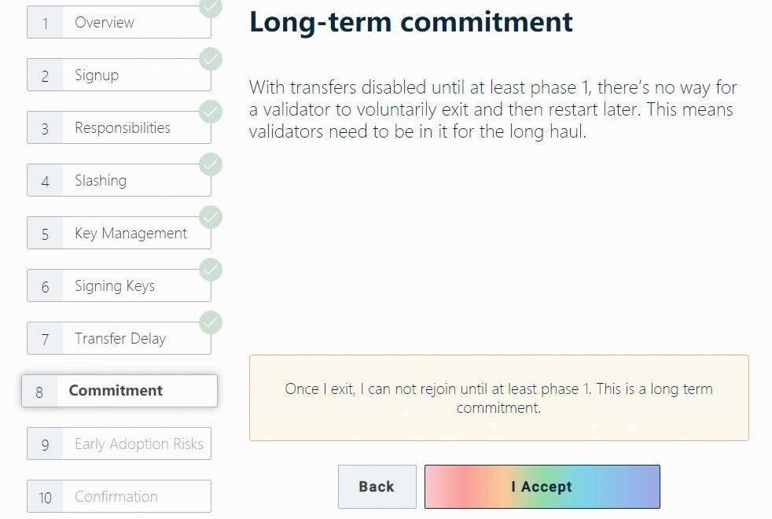
Task: Return to the Transfer Delay step
Action: (119, 339)
